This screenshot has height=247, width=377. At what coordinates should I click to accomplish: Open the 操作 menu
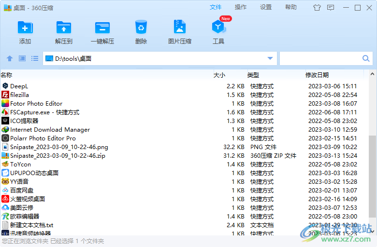pos(241,7)
